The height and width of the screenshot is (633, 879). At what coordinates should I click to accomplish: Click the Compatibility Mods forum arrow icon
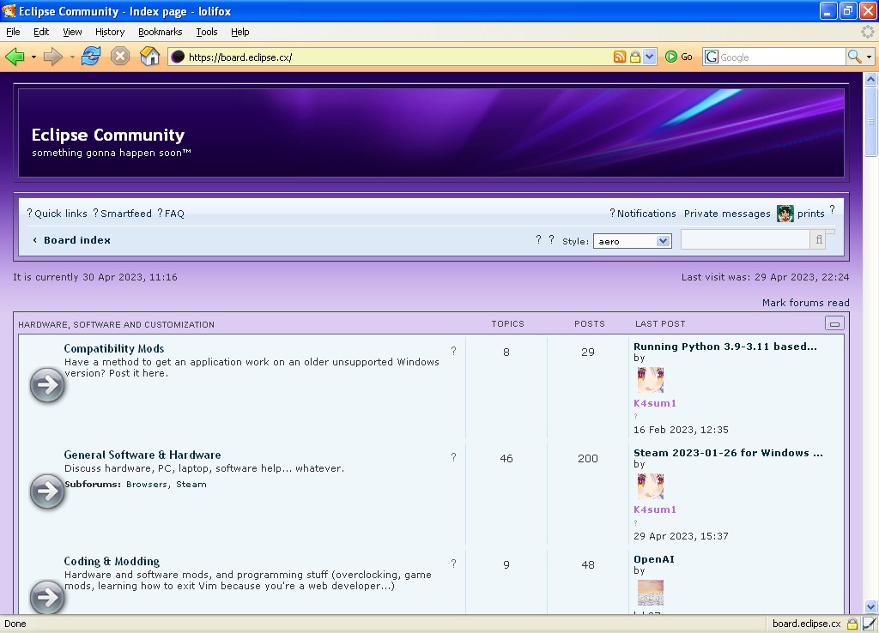pyautogui.click(x=47, y=385)
